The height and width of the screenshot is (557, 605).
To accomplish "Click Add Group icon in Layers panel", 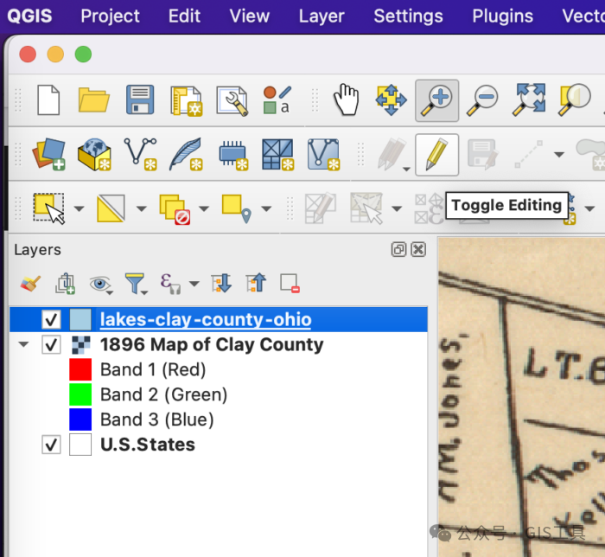I will click(x=65, y=284).
